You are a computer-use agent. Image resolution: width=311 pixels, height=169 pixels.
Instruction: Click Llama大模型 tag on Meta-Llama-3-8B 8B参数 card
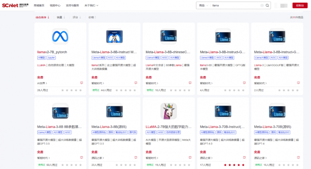[44, 132]
